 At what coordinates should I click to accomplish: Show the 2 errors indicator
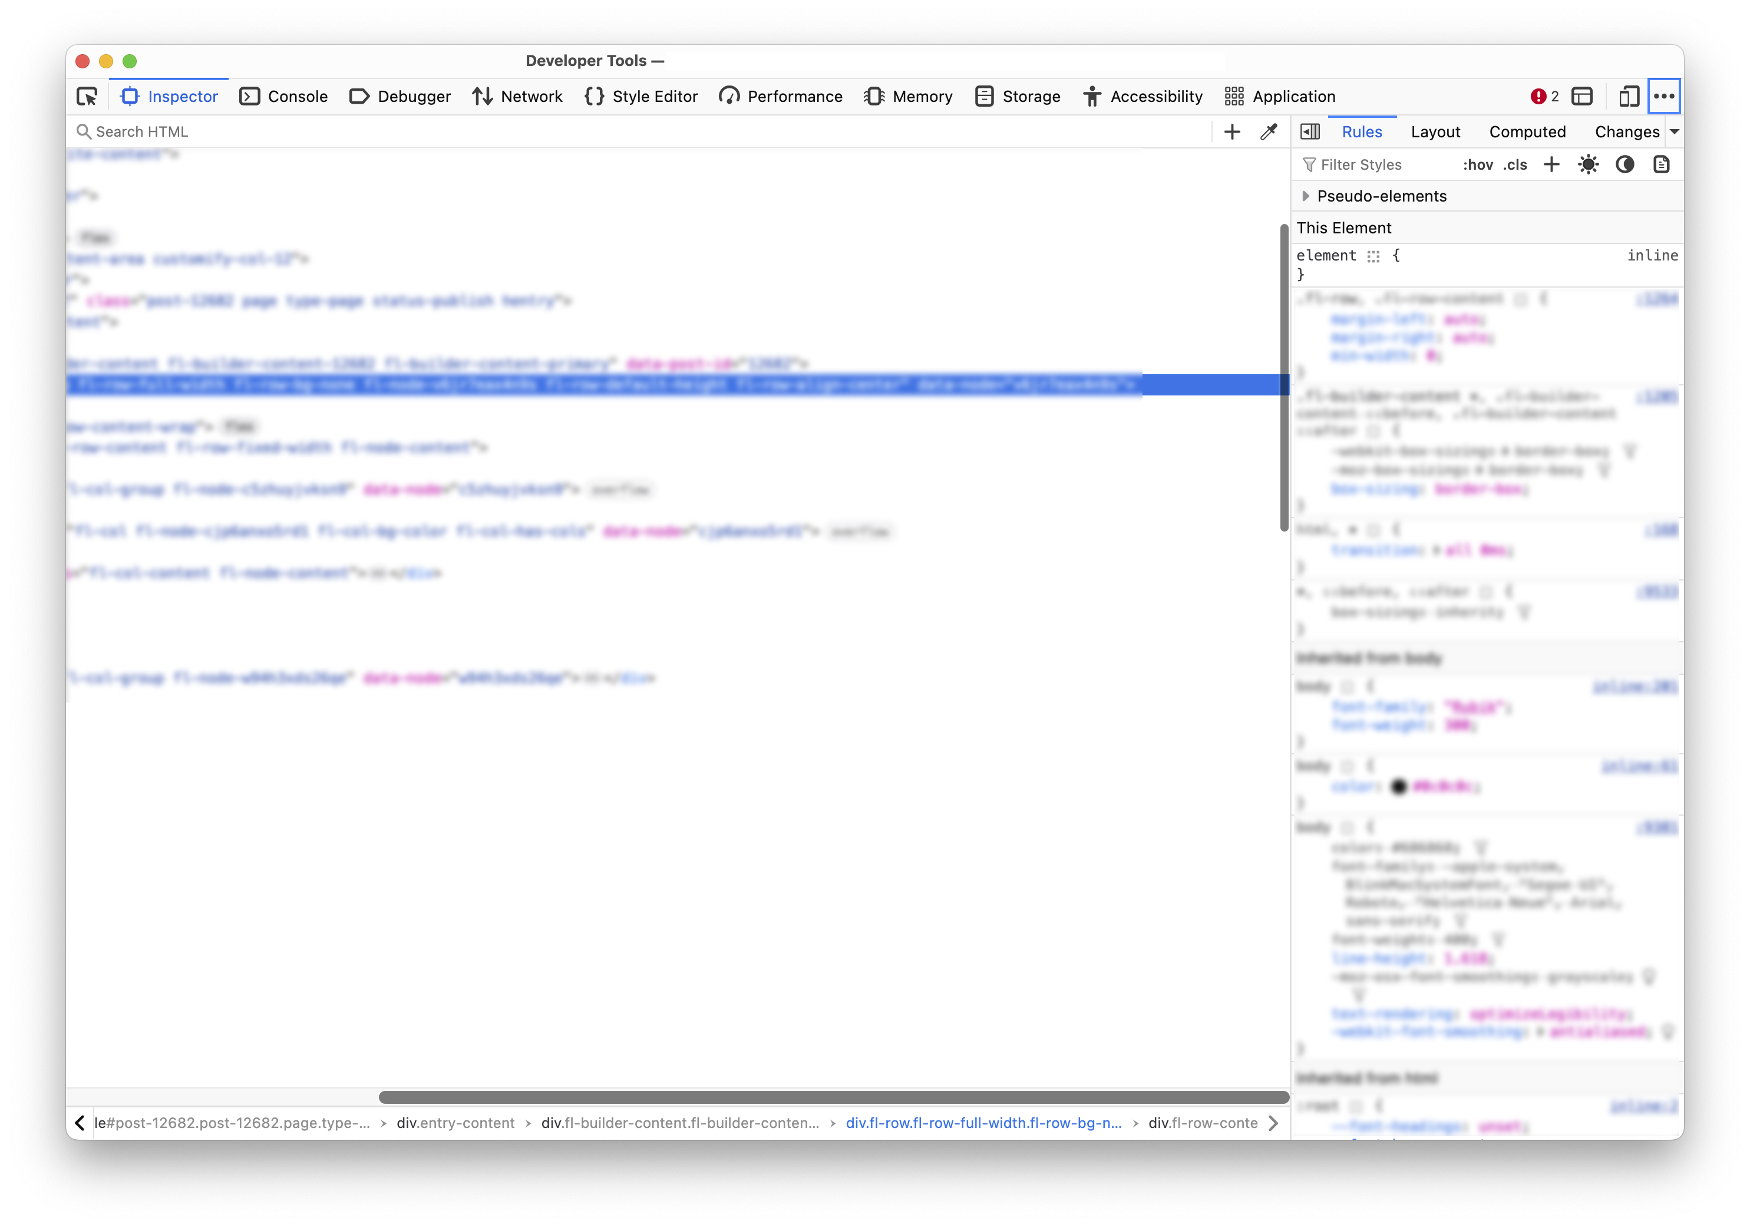coord(1545,96)
